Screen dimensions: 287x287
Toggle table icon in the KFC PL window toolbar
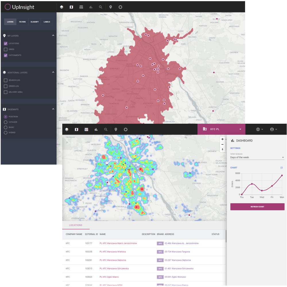pyautogui.click(x=86, y=129)
